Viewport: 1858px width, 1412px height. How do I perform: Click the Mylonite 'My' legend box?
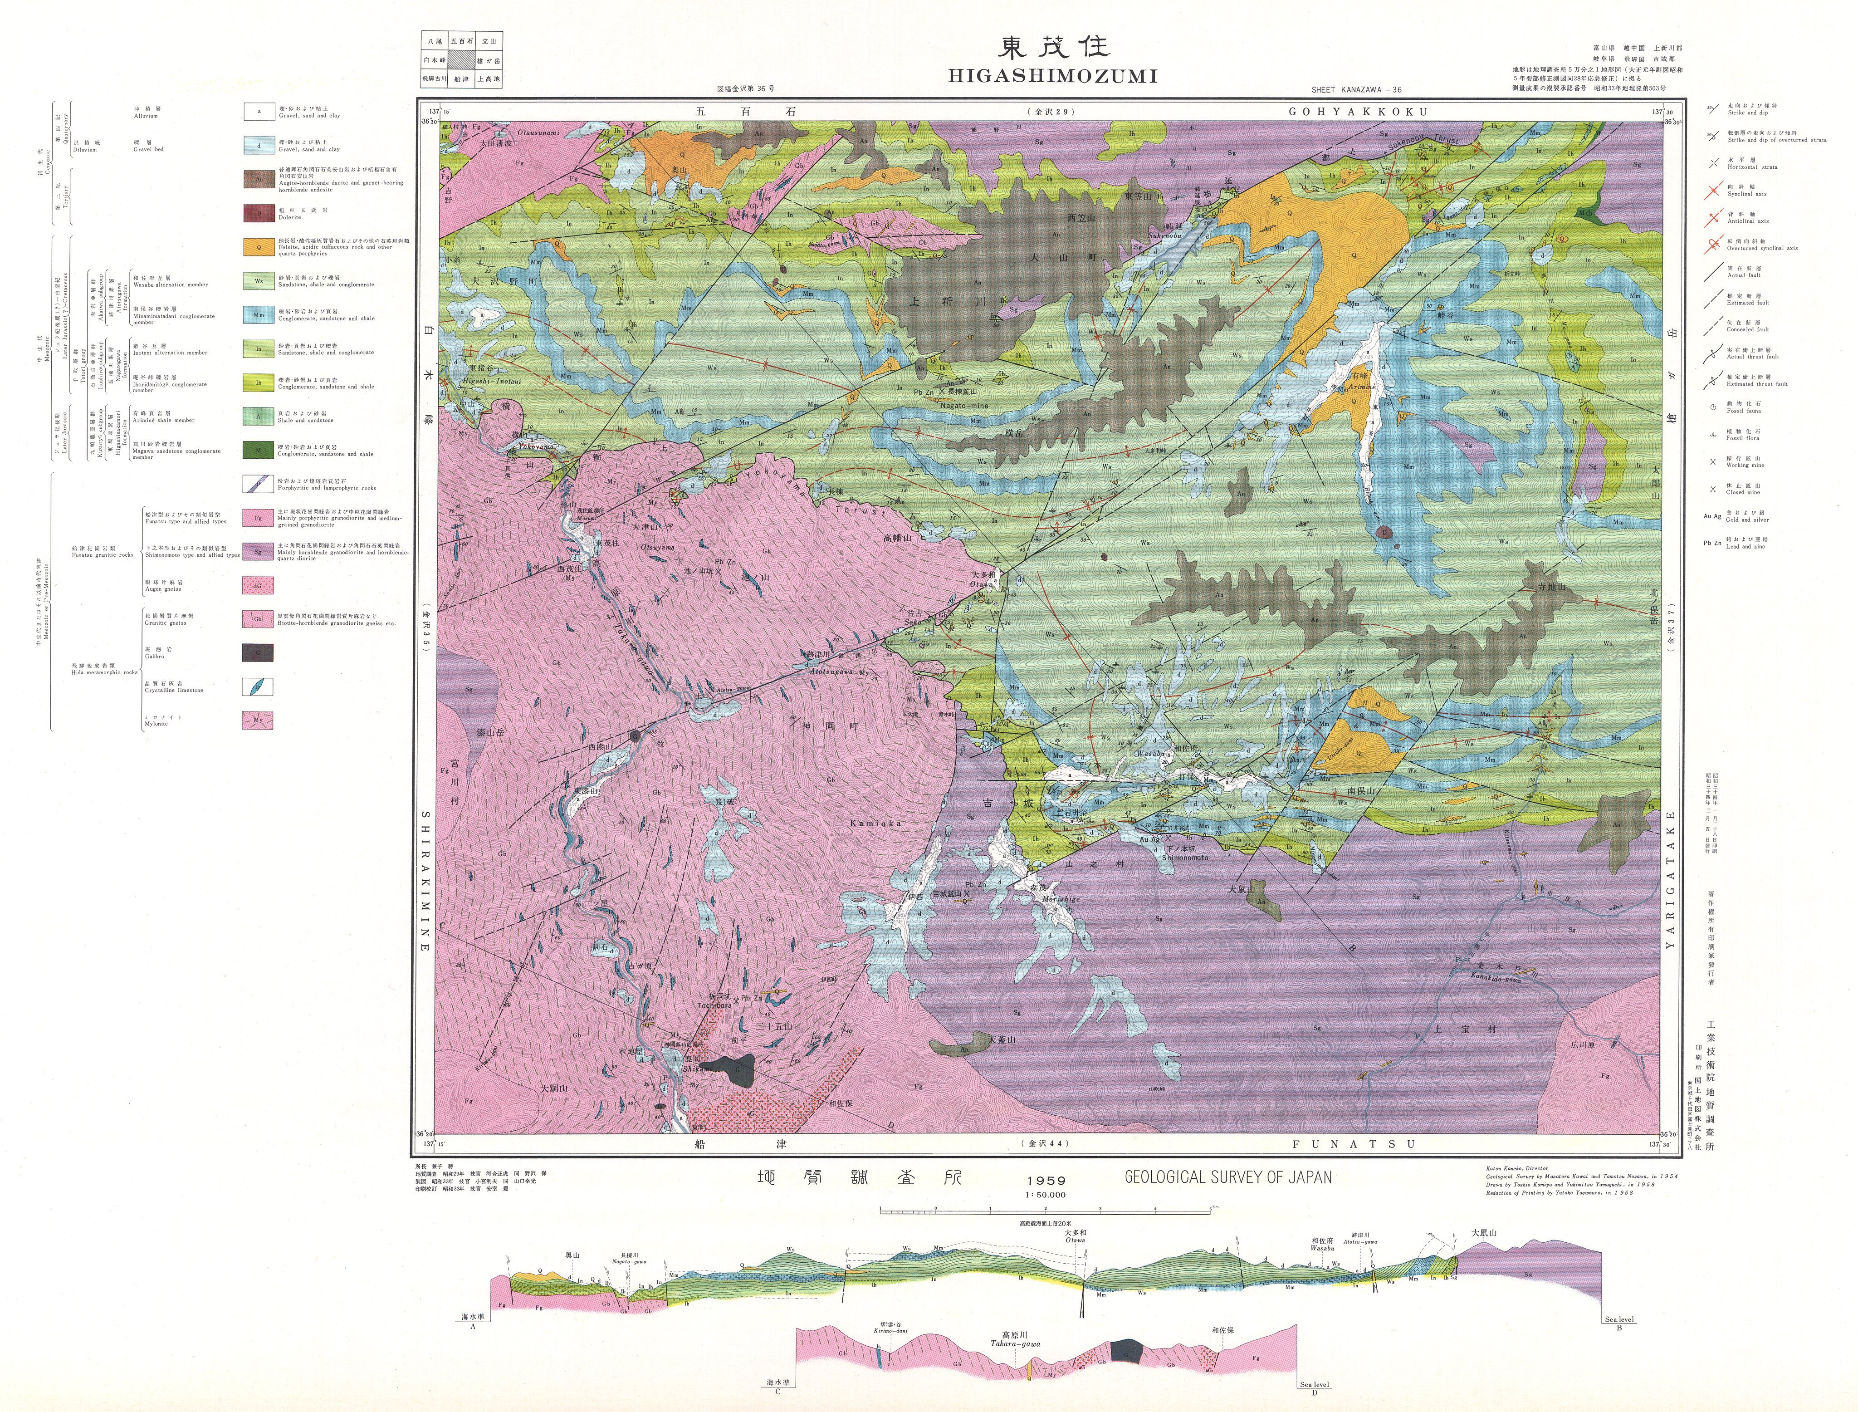click(x=257, y=720)
